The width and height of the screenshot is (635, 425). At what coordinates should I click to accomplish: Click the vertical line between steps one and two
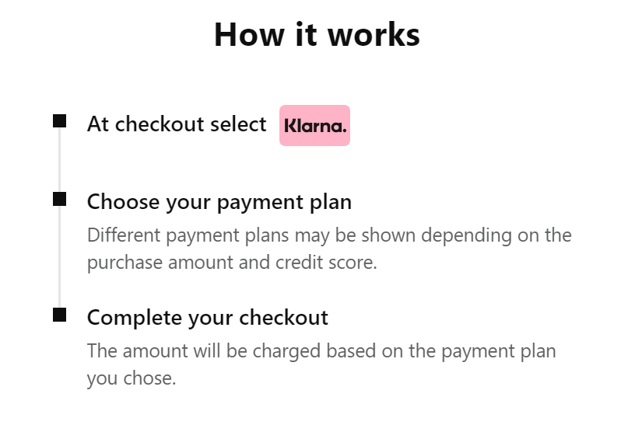tap(60, 160)
